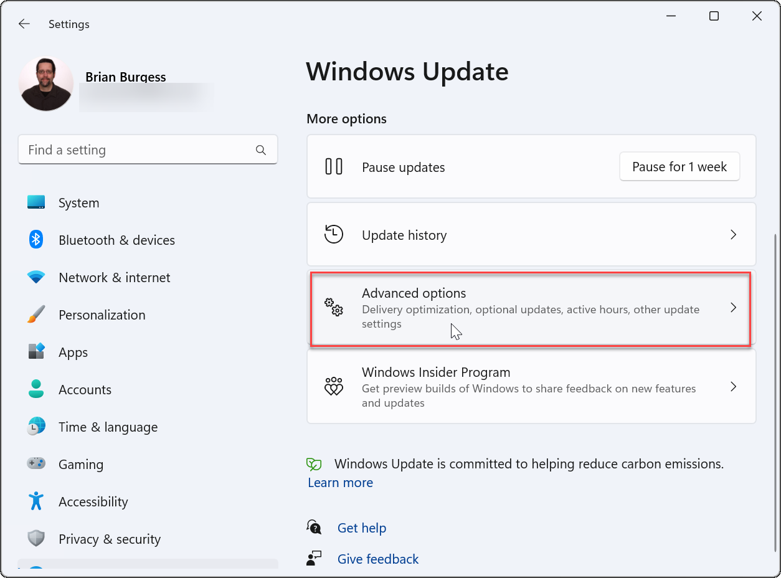781x578 pixels.
Task: Select the System sidebar icon
Action: pos(36,202)
